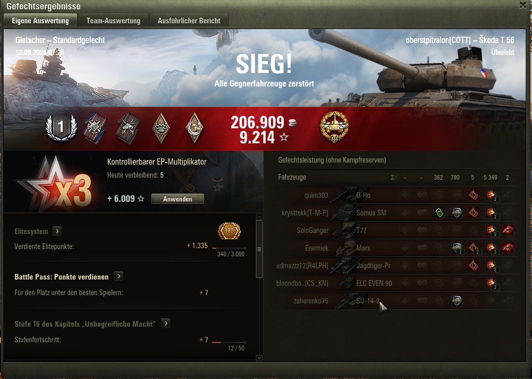The image size is (532, 379).
Task: Click the Anwenden multiplier button
Action: pos(178,199)
